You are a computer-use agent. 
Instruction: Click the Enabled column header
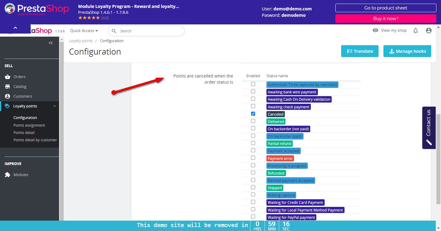253,76
